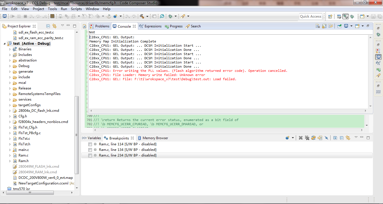Open Debug bug dropdown arrow
Image resolution: width=383 pixels, height=204 pixels.
click(176, 16)
